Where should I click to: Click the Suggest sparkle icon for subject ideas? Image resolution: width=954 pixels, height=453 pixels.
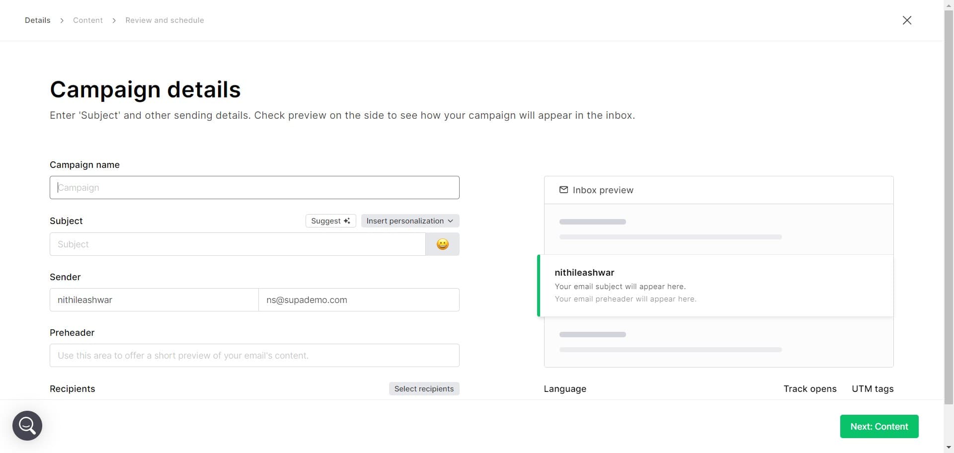click(x=347, y=221)
